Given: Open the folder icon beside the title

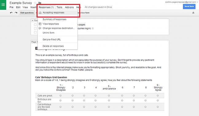Looking at the screenshot, I should pos(40,3).
